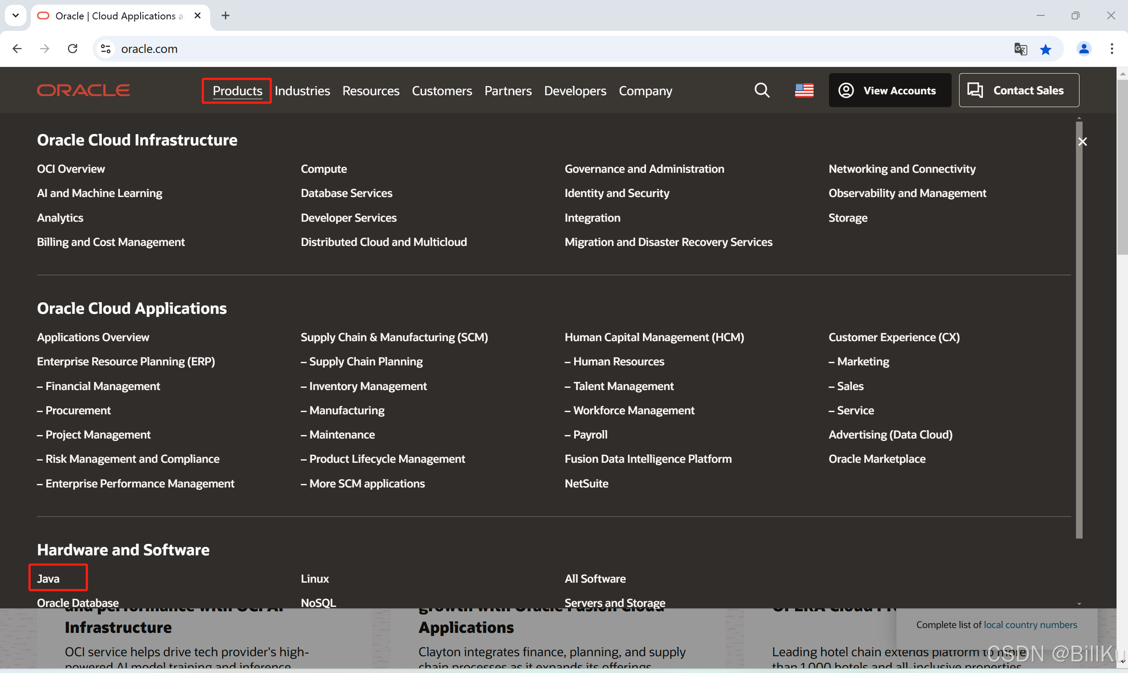1128x673 pixels.
Task: Open Billing and Cost Management
Action: point(111,242)
